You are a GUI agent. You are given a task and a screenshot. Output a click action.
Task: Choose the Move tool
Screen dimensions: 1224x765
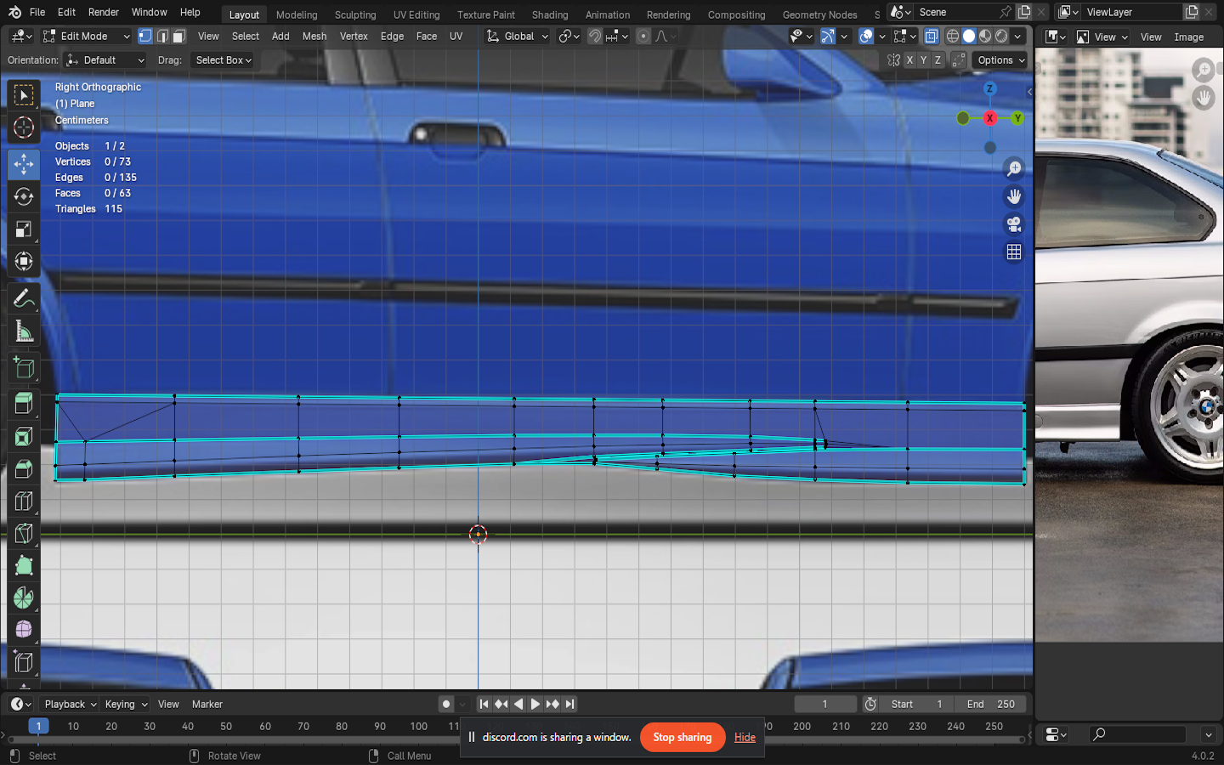point(24,164)
